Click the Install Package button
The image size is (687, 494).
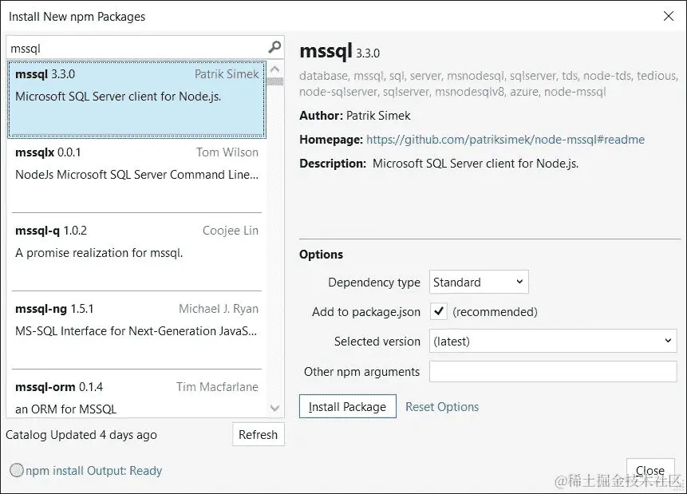coord(347,406)
